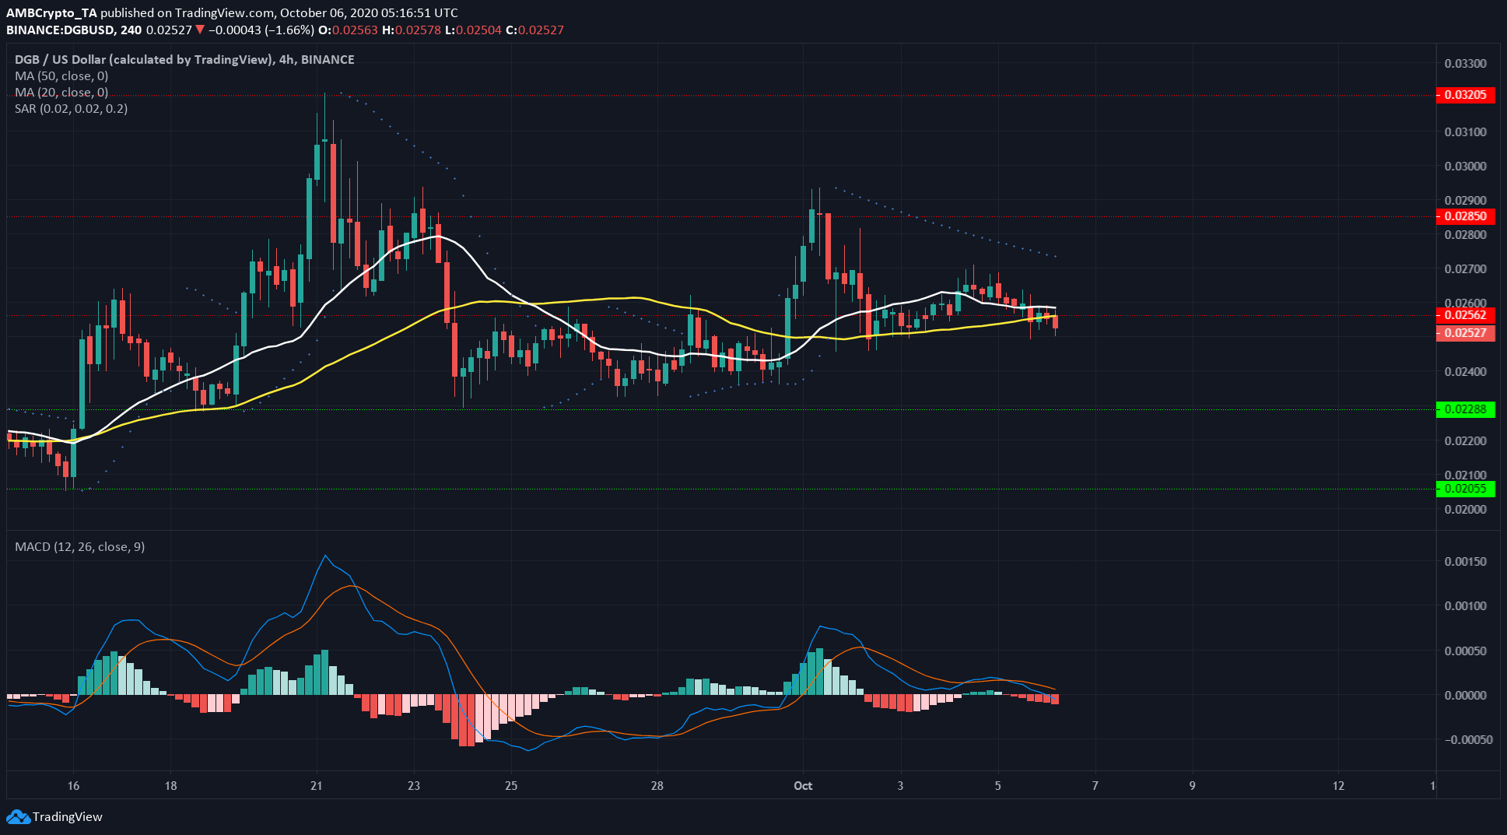
Task: Select the MA (50, close, 0) indicator label
Action: coord(61,75)
